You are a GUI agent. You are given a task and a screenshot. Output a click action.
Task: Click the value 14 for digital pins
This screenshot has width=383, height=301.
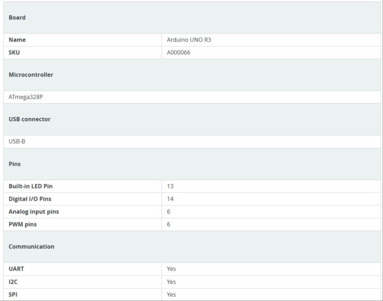pos(170,199)
